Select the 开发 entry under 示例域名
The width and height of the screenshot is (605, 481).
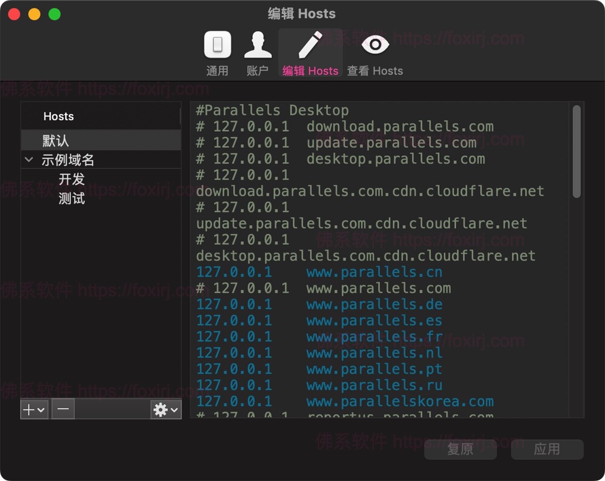(x=72, y=179)
